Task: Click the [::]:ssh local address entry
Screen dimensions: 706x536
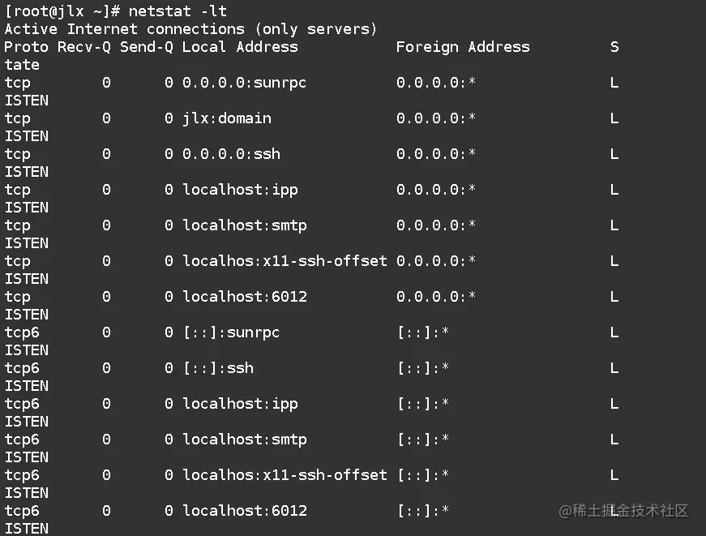Action: [x=217, y=368]
